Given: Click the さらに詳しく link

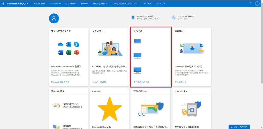Looking at the screenshot, I should (180, 82).
